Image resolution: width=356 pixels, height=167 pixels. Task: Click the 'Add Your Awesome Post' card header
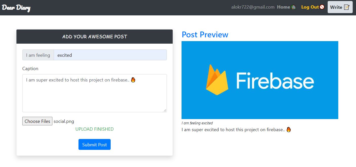95,37
